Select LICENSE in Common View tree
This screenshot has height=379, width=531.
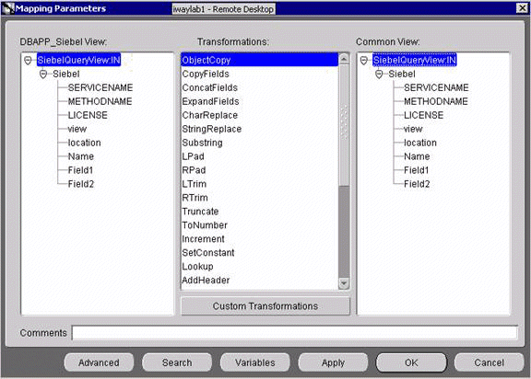point(424,115)
